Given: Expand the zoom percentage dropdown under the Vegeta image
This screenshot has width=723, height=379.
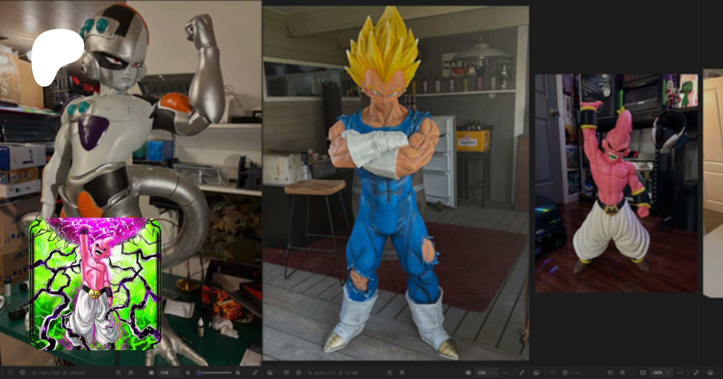Looking at the screenshot, I should 486,373.
